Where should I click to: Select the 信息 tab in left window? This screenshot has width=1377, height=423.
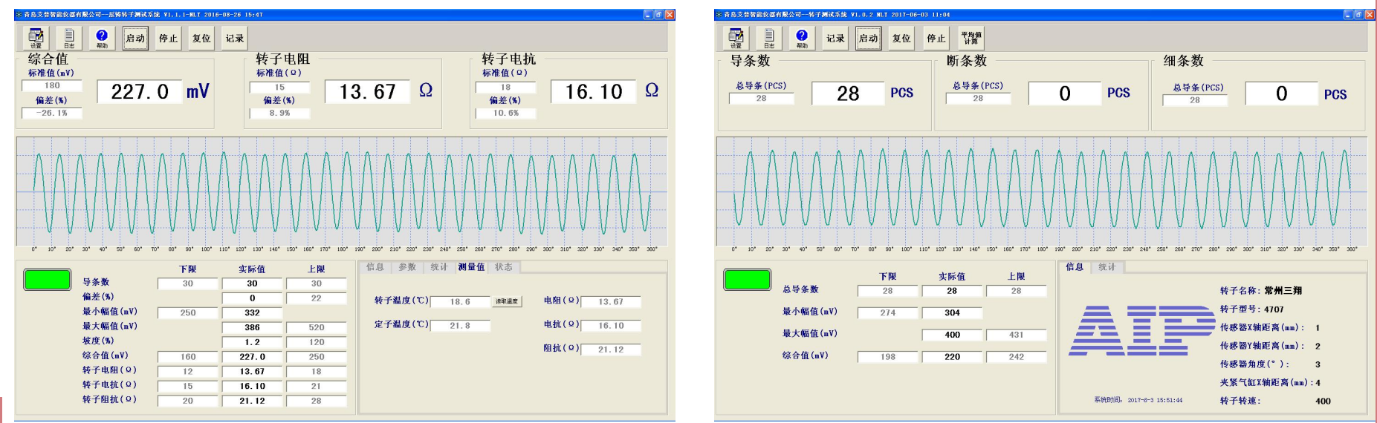pyautogui.click(x=375, y=267)
